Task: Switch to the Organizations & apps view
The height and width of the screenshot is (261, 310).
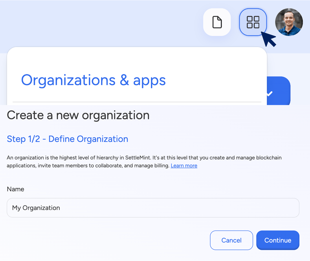Action: 93,80
